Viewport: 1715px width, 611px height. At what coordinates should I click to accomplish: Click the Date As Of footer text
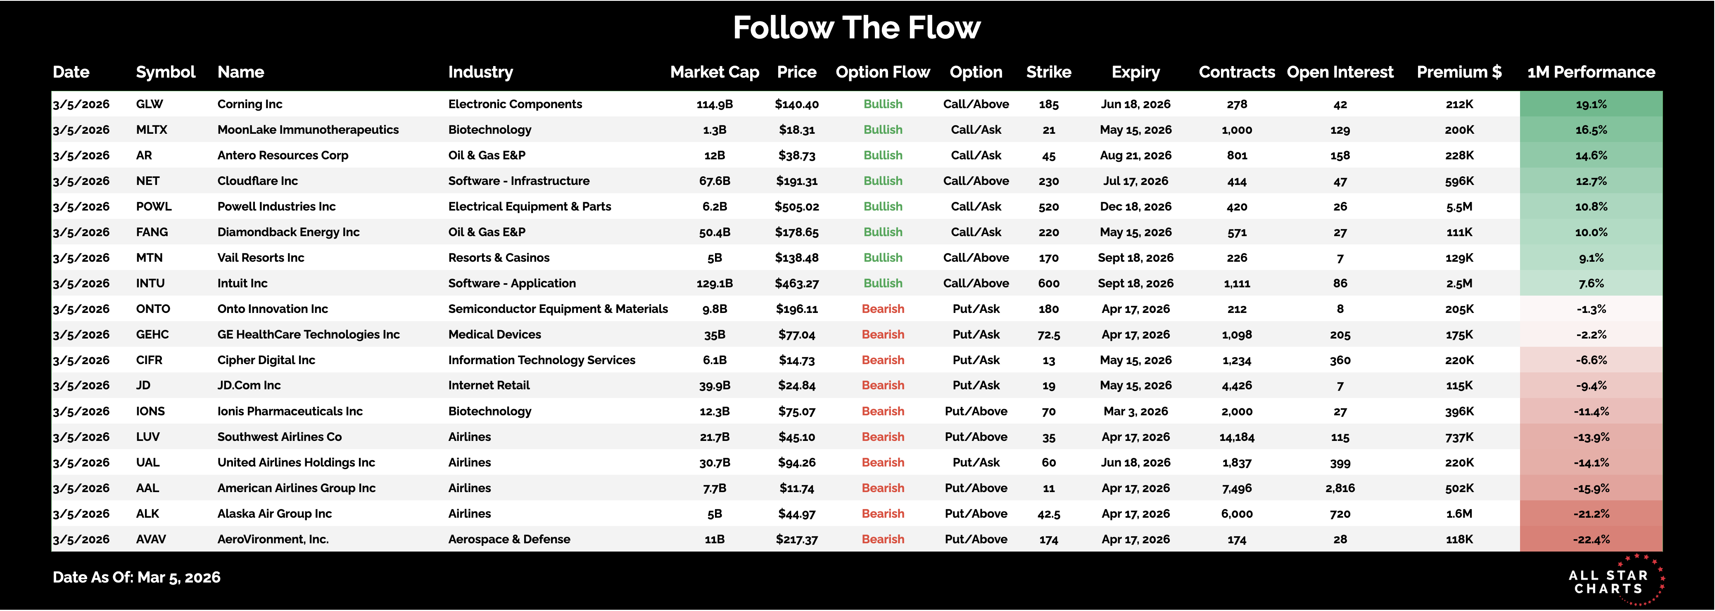[136, 578]
